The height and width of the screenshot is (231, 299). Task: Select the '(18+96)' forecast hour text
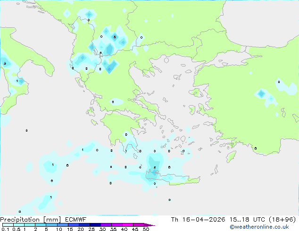282,220
